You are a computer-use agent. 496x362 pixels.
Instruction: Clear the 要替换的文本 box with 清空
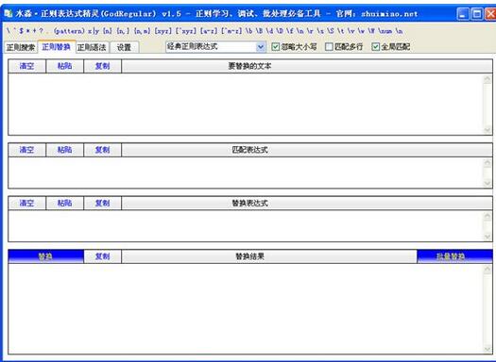[26, 66]
